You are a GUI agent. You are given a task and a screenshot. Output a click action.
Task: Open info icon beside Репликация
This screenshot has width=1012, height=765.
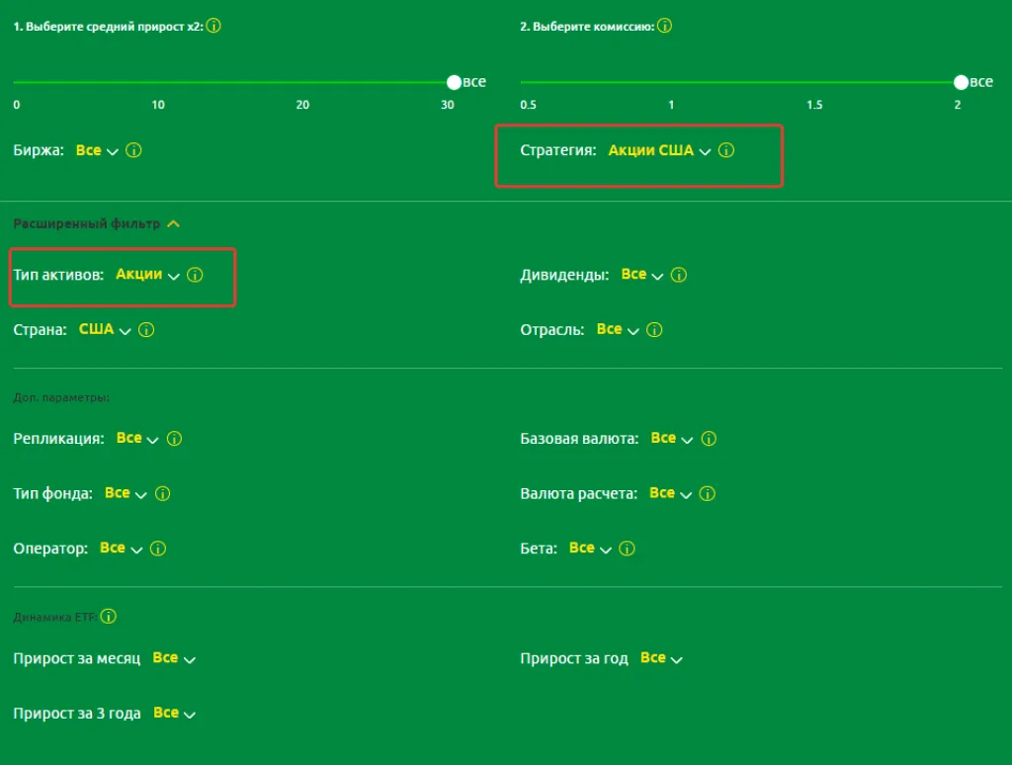(x=174, y=439)
